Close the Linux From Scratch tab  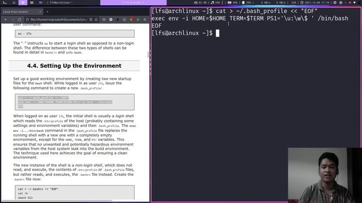point(40,11)
